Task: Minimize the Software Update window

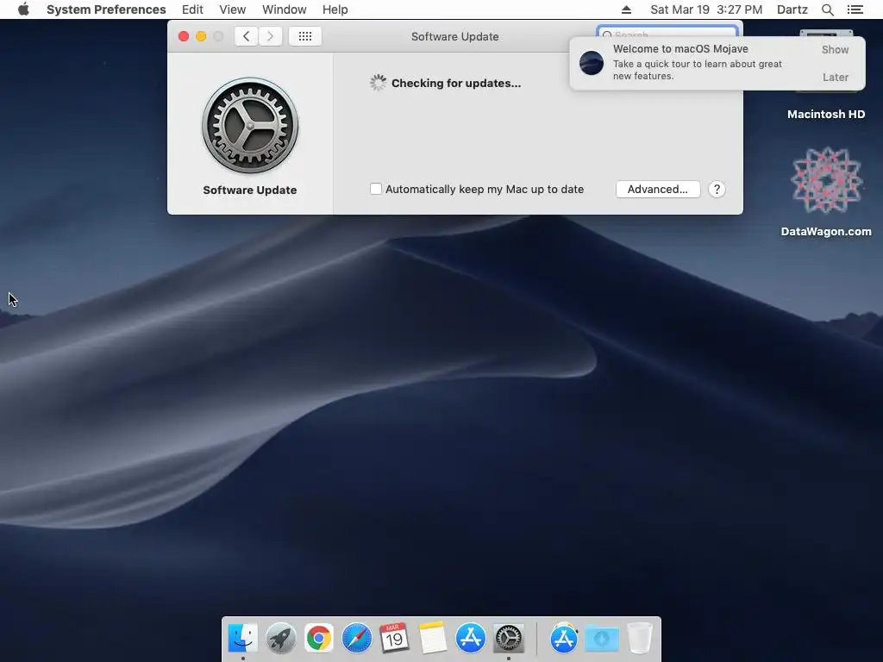Action: [200, 36]
